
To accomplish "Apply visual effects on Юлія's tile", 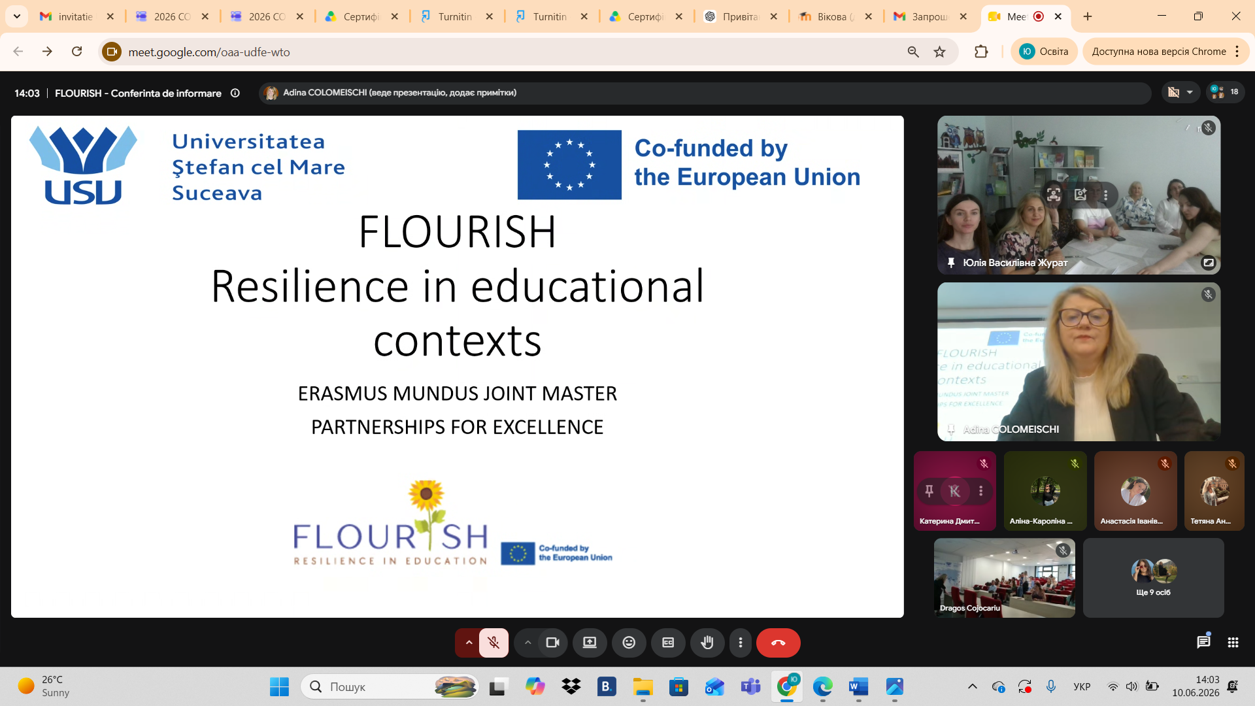I will tap(1080, 195).
